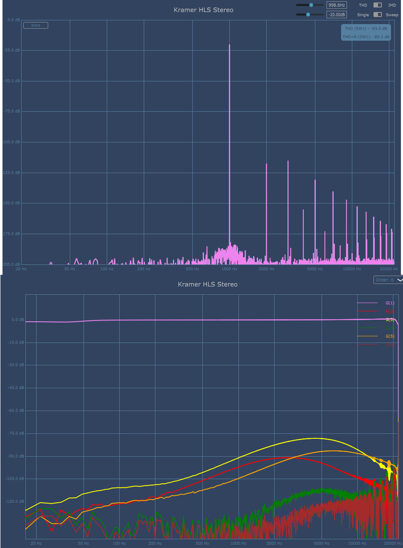Select the G(4) legend entry
The height and width of the screenshot is (548, 403).
(x=375, y=328)
